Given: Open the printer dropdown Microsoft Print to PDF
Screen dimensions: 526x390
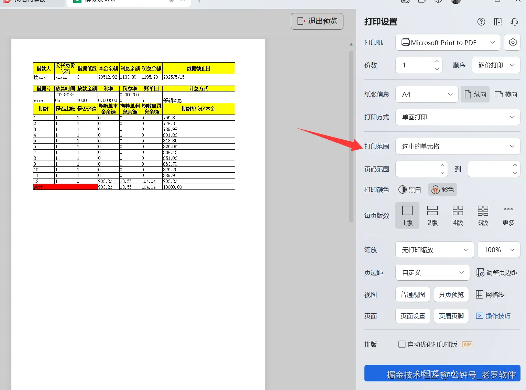Looking at the screenshot, I should coord(448,43).
